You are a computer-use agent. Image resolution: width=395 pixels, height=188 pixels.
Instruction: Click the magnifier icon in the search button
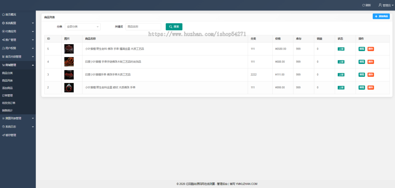click(x=171, y=27)
